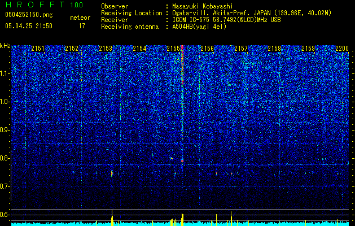Viewport: 355px width, 226px height.
Task: Click the meteor label
Action: point(80,18)
